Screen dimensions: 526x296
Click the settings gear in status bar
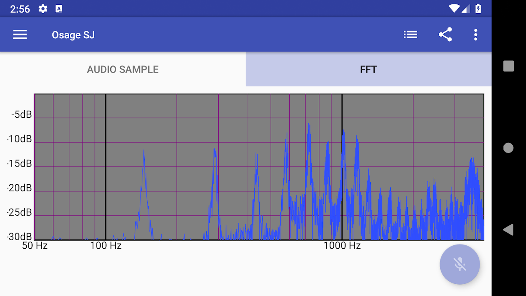point(43,9)
